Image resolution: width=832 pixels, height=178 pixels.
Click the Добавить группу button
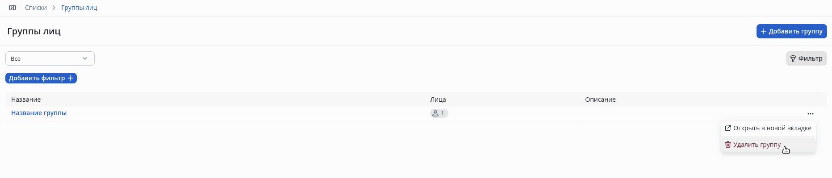791,31
